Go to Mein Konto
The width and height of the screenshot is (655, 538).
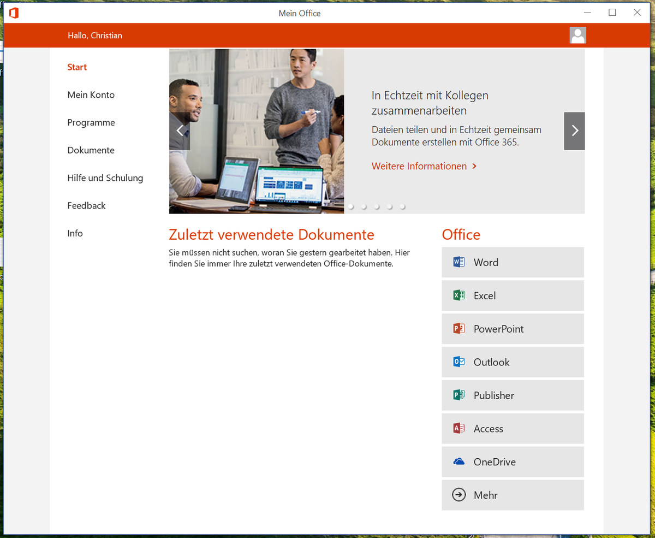click(91, 94)
